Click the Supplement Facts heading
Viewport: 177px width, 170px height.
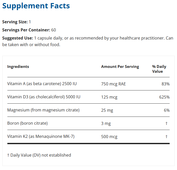[36, 6]
